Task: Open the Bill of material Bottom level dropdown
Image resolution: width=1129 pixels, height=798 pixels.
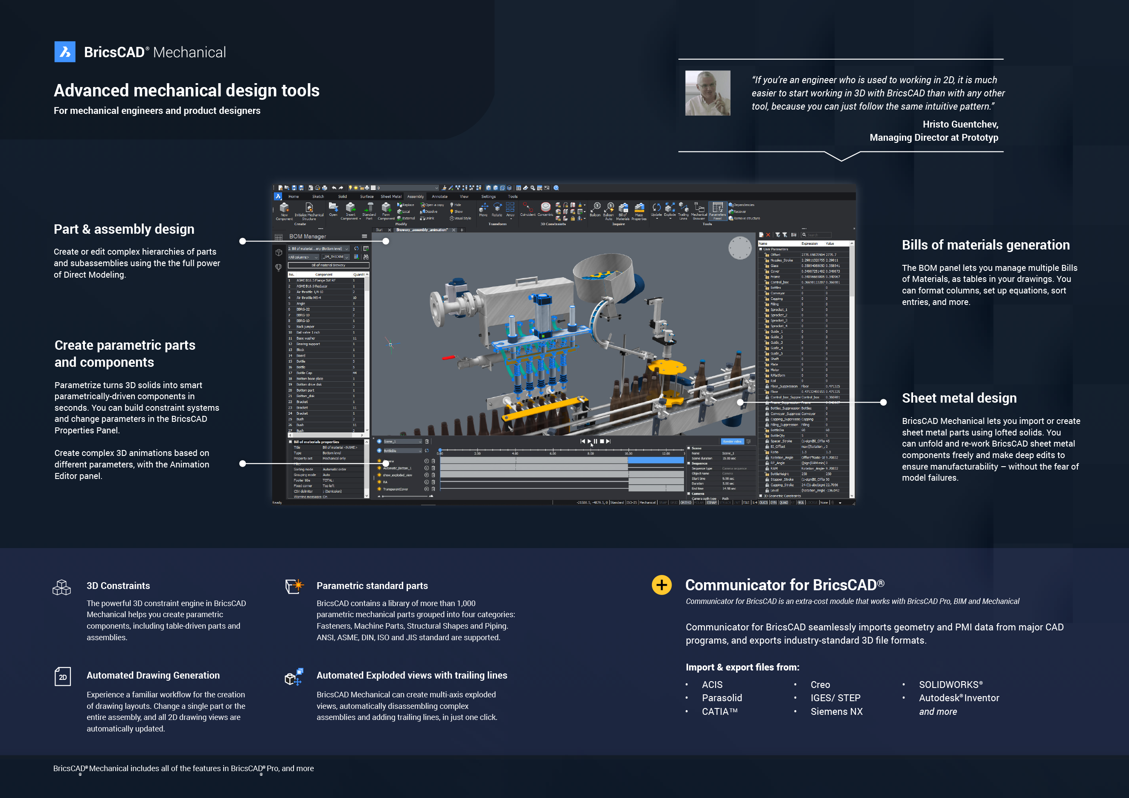Action: [319, 249]
